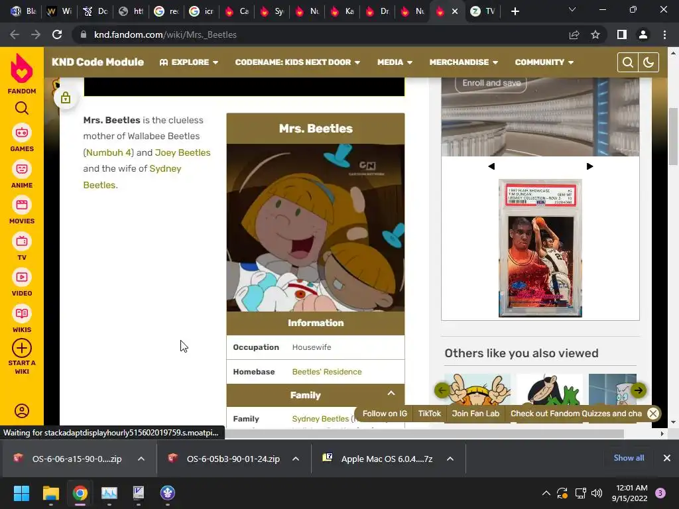Reload the page with the refresh icon
The image size is (679, 509).
coord(57,34)
